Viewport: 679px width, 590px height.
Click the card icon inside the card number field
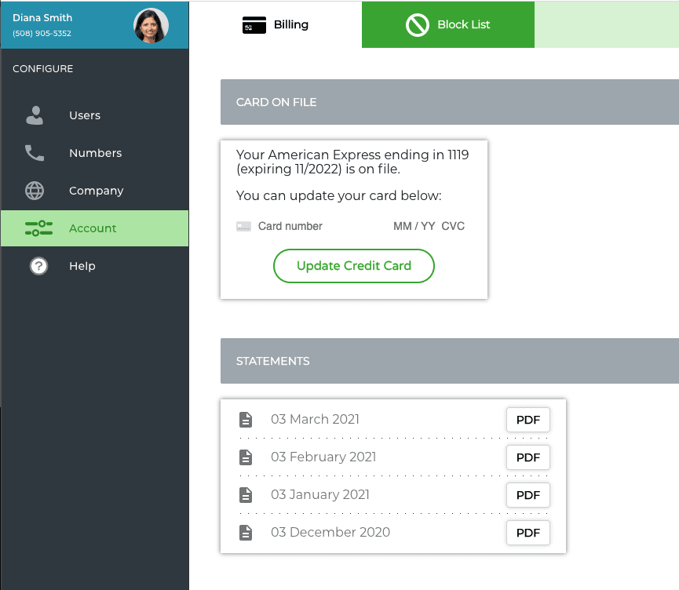point(244,226)
